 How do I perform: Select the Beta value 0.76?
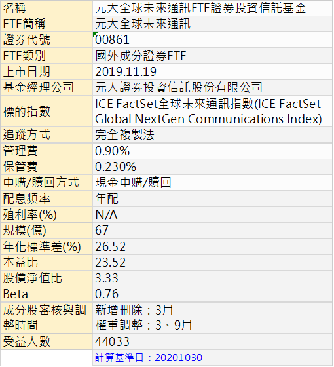107,294
